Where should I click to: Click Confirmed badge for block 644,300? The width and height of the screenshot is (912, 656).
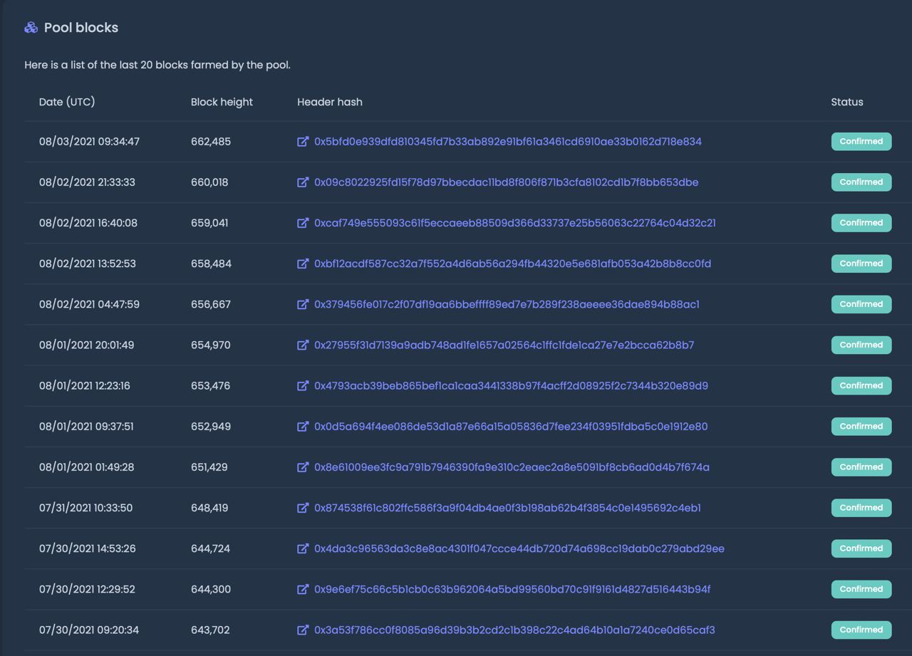pos(861,589)
